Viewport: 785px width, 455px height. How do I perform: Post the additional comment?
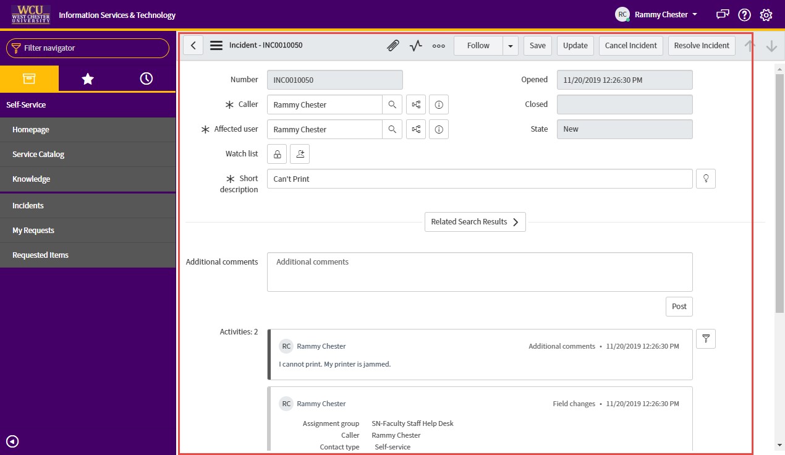[679, 307]
